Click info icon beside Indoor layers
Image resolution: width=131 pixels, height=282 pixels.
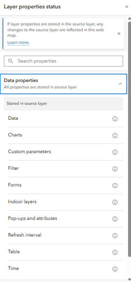[115, 202]
